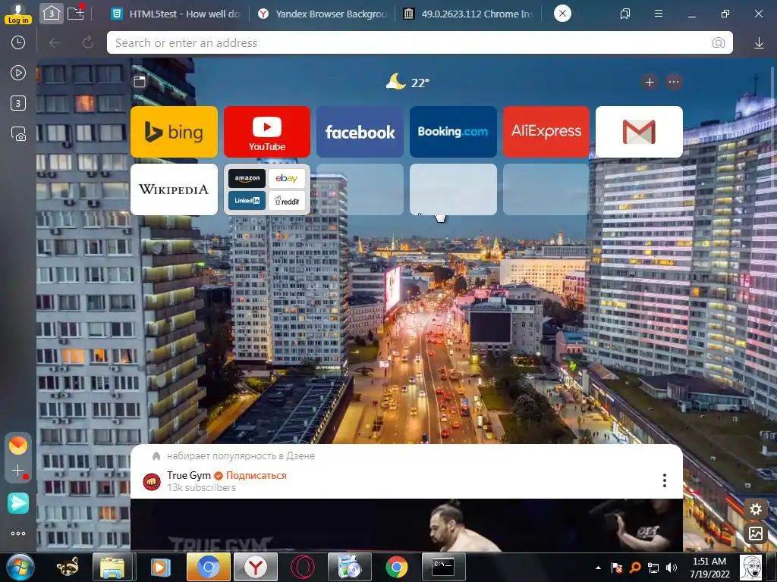Viewport: 777px width, 582px height.
Task: Click the plus add-app icon in sidebar
Action: (x=18, y=470)
